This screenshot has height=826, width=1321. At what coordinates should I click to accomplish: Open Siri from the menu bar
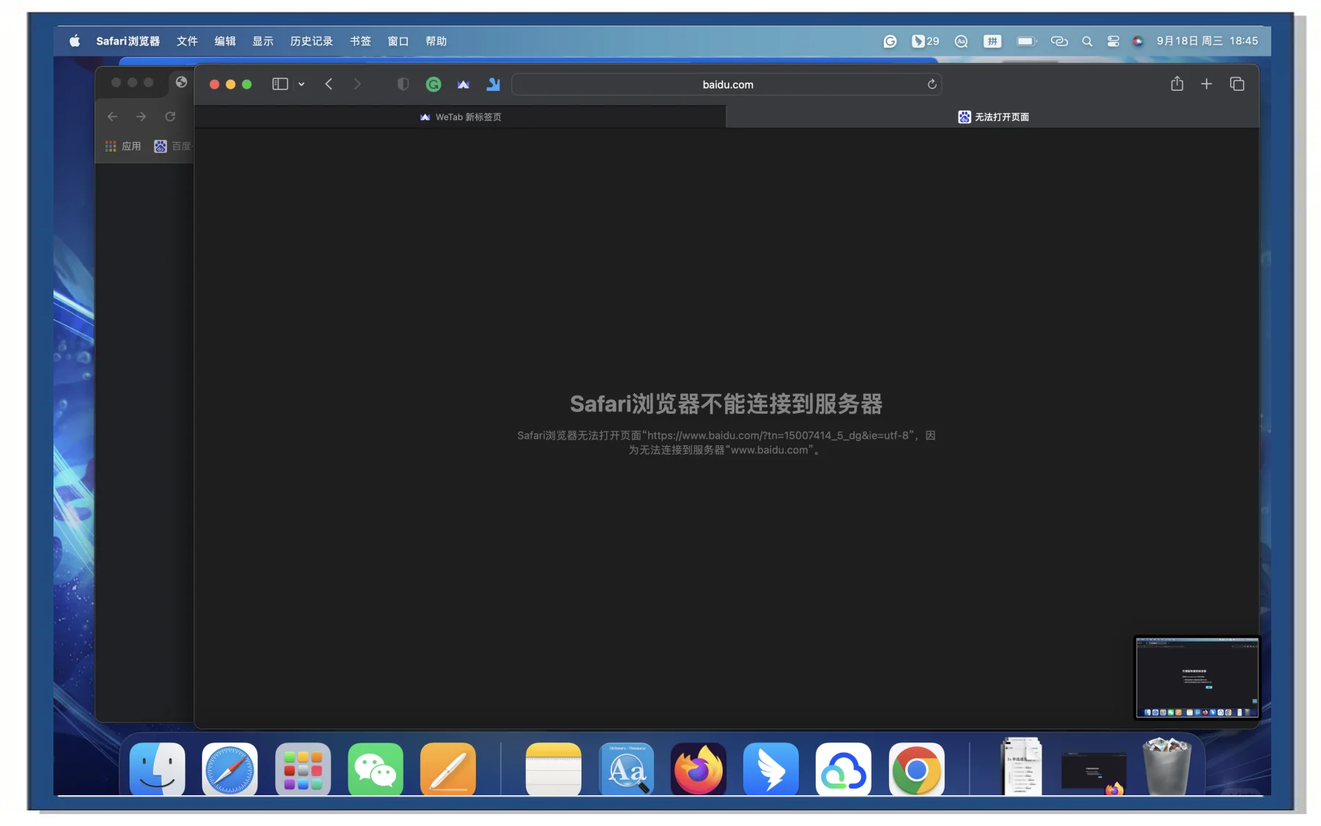(1137, 41)
